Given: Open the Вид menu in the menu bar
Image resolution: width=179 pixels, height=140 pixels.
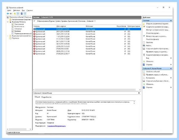Looking at the screenshot, I should (23, 10).
